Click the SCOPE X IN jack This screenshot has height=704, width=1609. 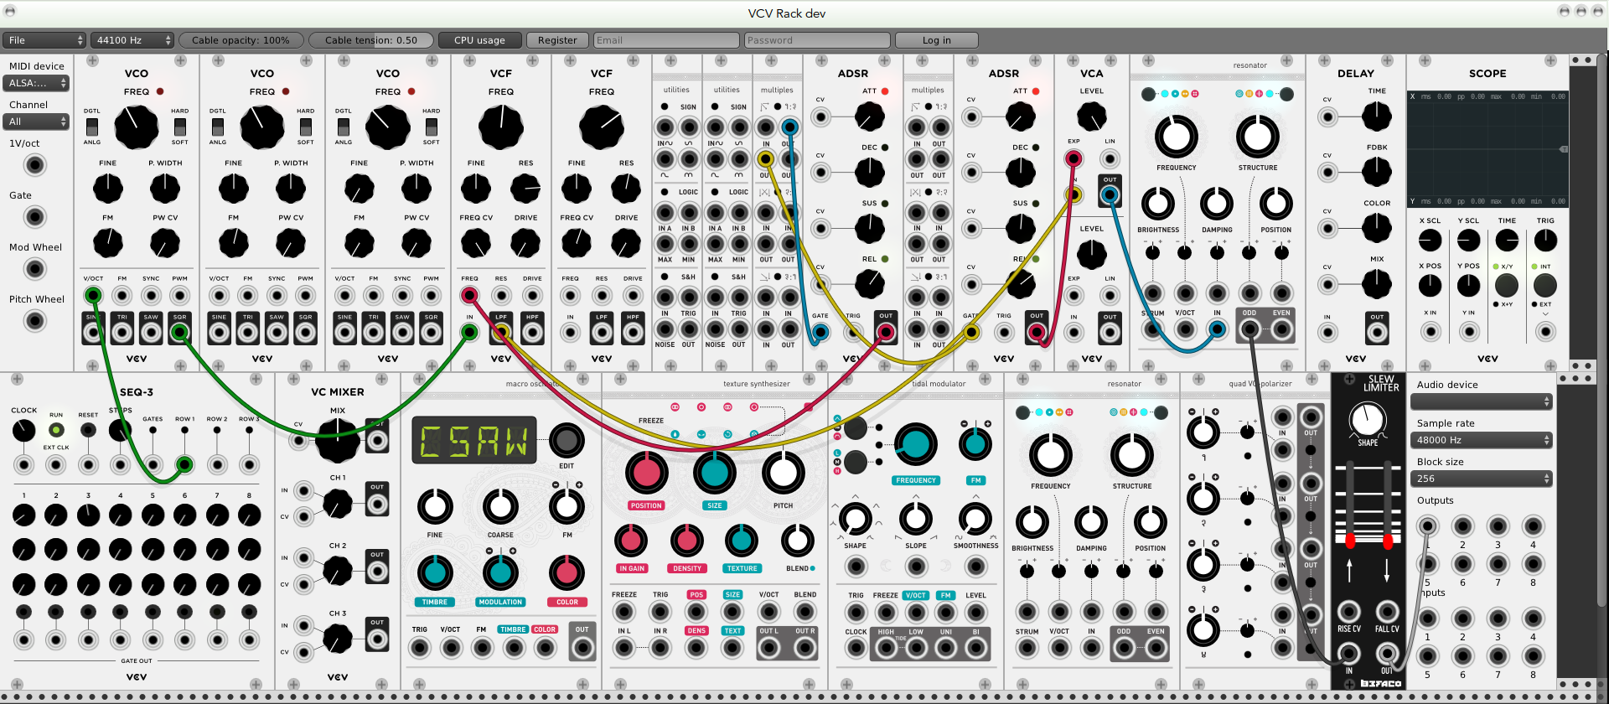[1430, 332]
